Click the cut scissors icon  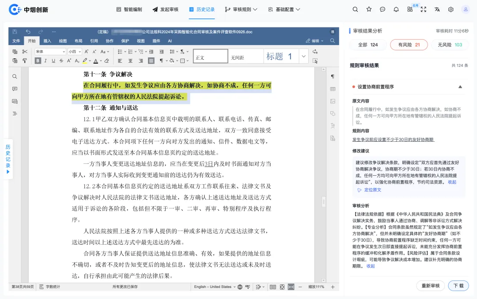pyautogui.click(x=25, y=52)
